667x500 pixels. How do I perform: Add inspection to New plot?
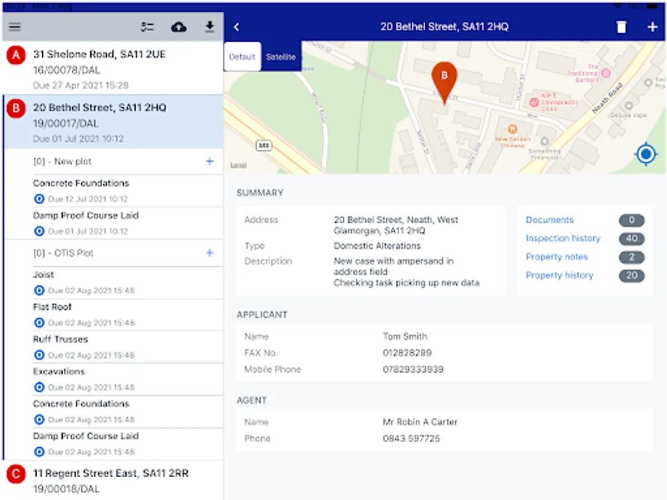(210, 162)
